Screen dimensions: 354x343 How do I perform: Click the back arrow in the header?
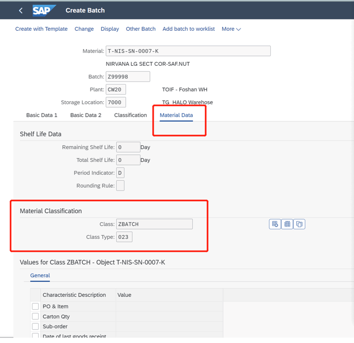pyautogui.click(x=21, y=10)
